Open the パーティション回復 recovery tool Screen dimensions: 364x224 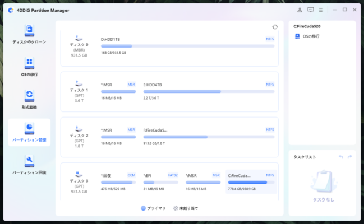pyautogui.click(x=29, y=165)
